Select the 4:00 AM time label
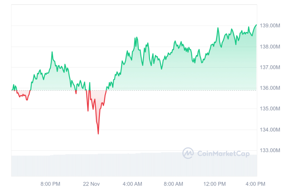The width and height of the screenshot is (288, 192). click(133, 184)
